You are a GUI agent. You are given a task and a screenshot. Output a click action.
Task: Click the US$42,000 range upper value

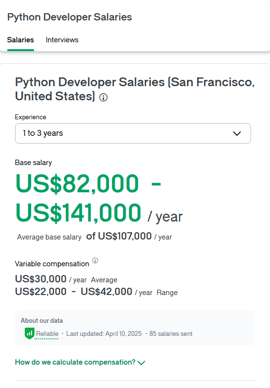(x=106, y=292)
